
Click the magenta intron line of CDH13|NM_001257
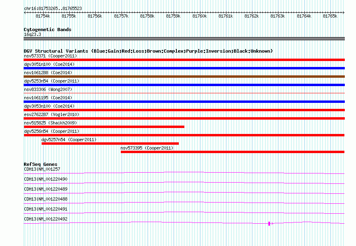(x=184, y=173)
